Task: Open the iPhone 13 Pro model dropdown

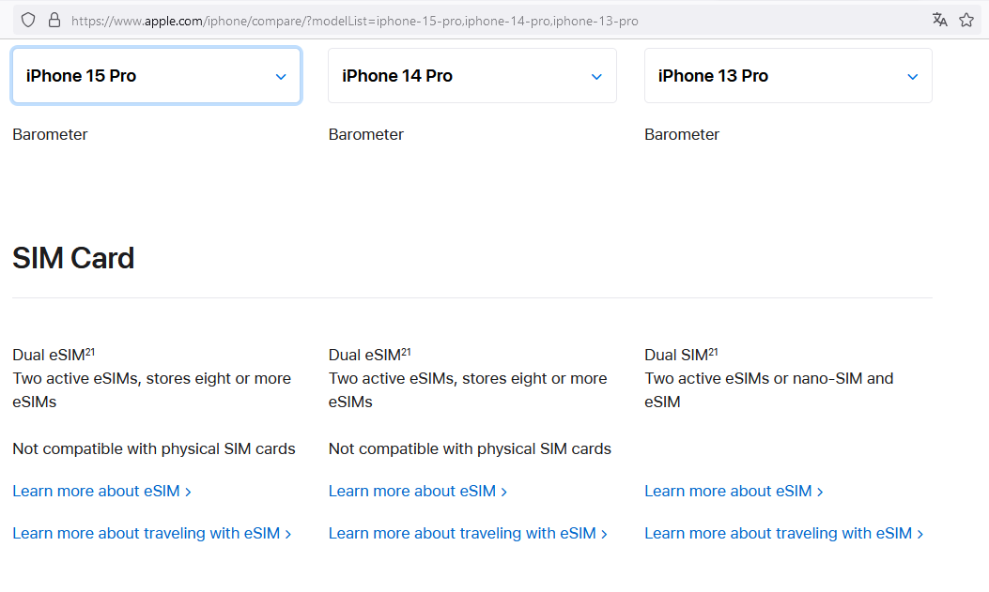Action: (788, 76)
